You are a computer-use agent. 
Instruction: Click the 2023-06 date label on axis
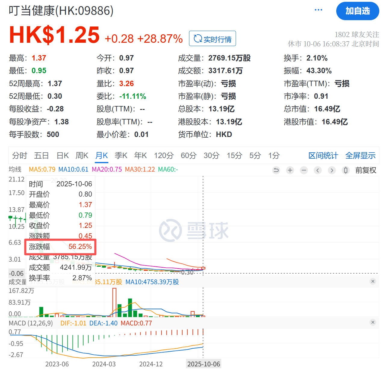pyautogui.click(x=57, y=364)
